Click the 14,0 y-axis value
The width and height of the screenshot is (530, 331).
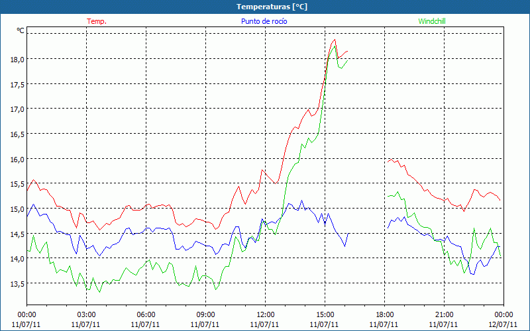[x=18, y=259]
